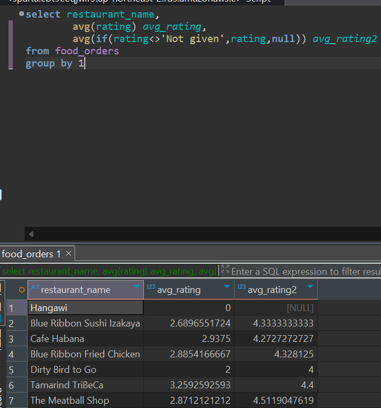Select the Blue Ribbon Fried Chicken cell
The width and height of the screenshot is (381, 408).
[86, 354]
